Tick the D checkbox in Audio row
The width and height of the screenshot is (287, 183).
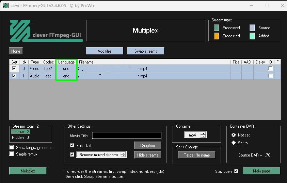[270, 76]
